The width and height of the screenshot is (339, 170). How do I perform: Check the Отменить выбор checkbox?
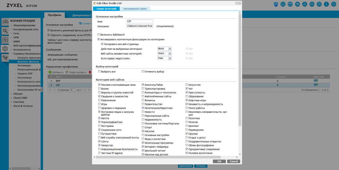pos(143,71)
